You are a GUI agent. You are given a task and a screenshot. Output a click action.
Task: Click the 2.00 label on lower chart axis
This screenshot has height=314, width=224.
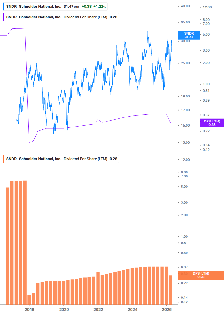tap(184, 215)
